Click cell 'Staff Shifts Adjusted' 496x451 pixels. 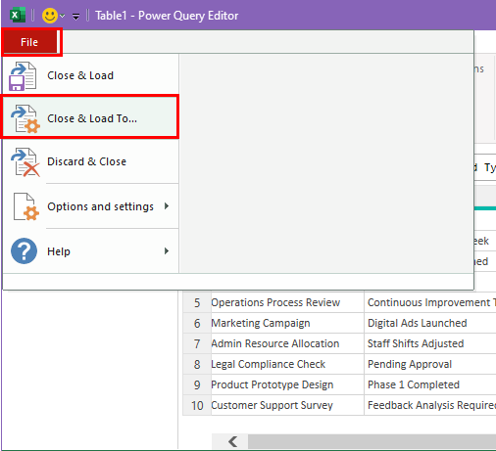(x=430, y=343)
